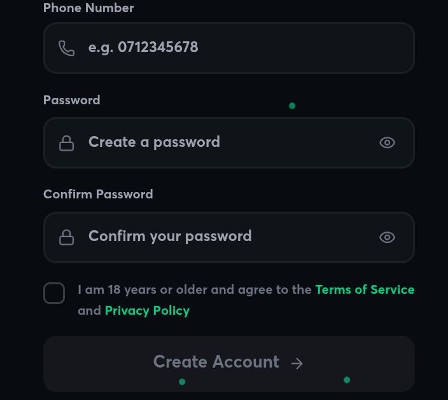Screen dimensions: 448x400
Task: Click the Phone Number label
Action: pos(88,8)
